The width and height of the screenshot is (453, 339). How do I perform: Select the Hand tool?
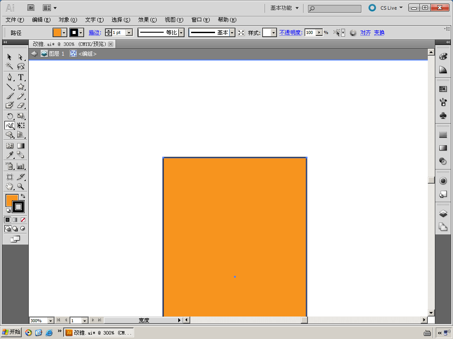pyautogui.click(x=10, y=187)
